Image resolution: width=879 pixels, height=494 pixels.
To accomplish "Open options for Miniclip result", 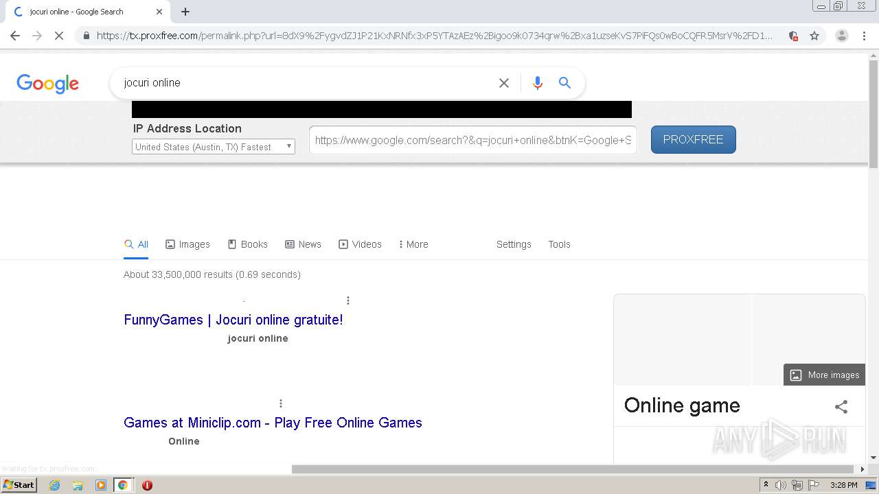I will point(281,403).
